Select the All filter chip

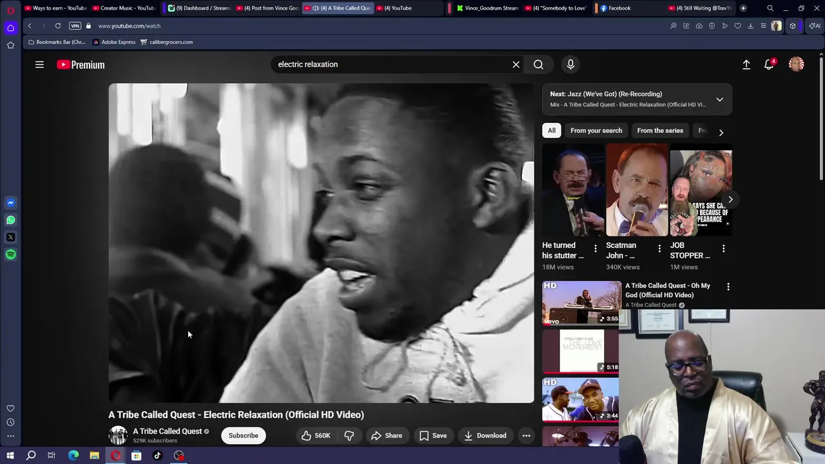552,131
